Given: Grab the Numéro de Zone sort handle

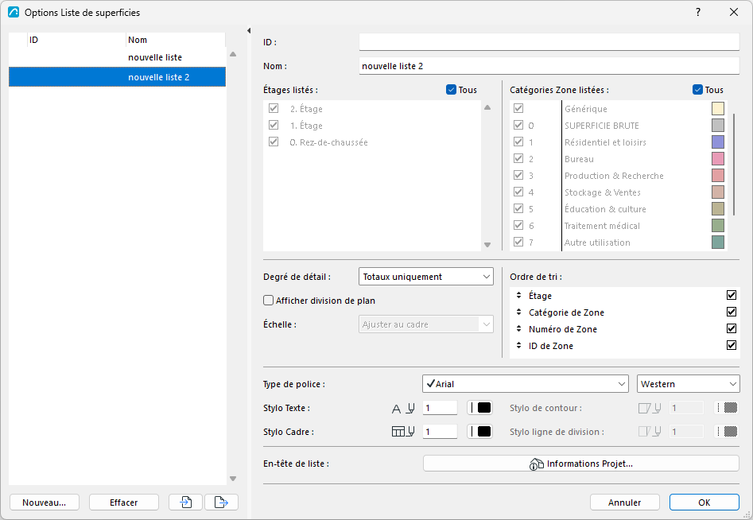Looking at the screenshot, I should coord(518,329).
